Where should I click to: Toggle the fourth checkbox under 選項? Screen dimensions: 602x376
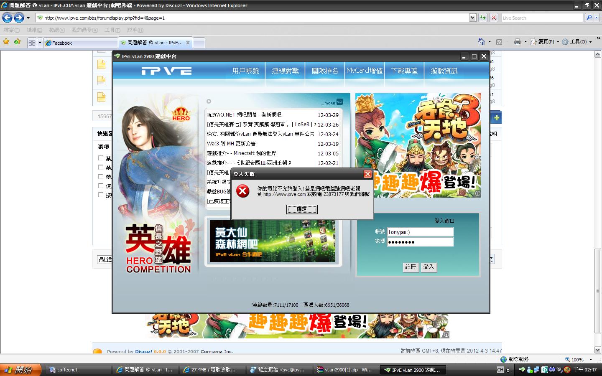101,185
